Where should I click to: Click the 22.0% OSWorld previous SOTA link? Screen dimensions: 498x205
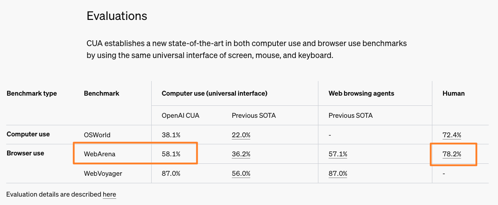click(x=241, y=135)
